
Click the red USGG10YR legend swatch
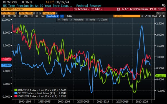click(16, 96)
